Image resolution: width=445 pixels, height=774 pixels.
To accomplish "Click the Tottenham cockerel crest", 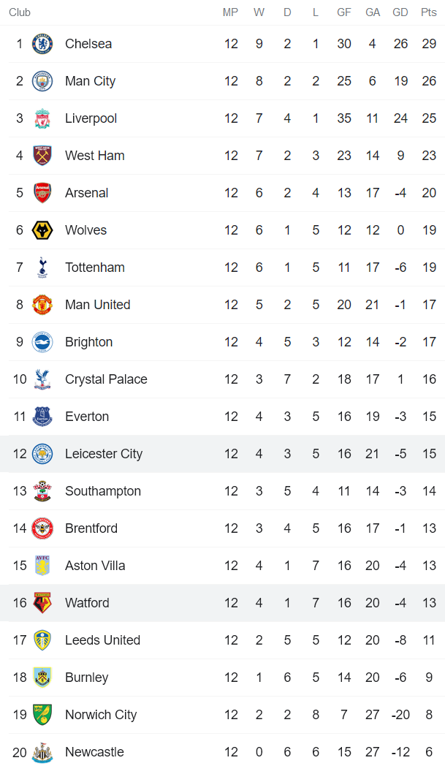I will 42,268.
